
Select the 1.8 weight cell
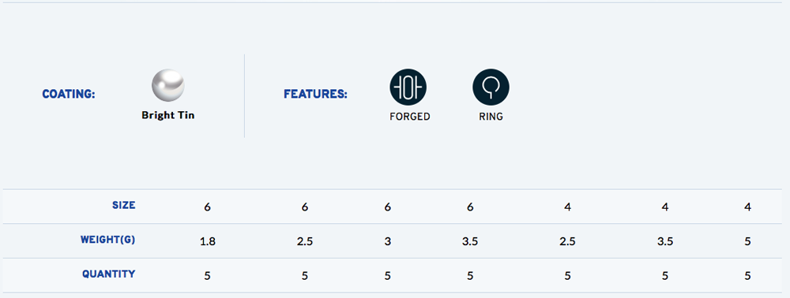click(208, 241)
